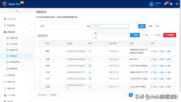The height and width of the screenshot is (102, 181).
Task: Choose 女 from the gender dropdown list
Action: pyautogui.click(x=110, y=38)
